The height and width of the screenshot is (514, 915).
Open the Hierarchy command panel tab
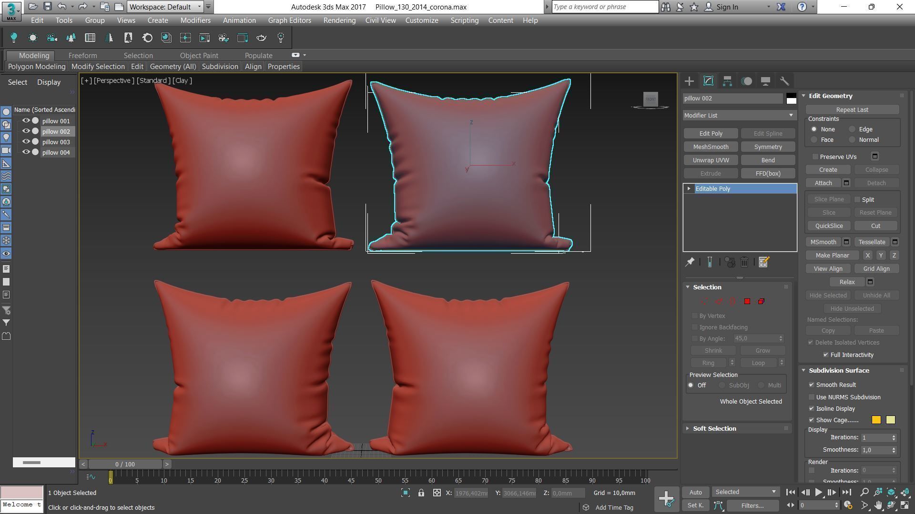point(727,81)
